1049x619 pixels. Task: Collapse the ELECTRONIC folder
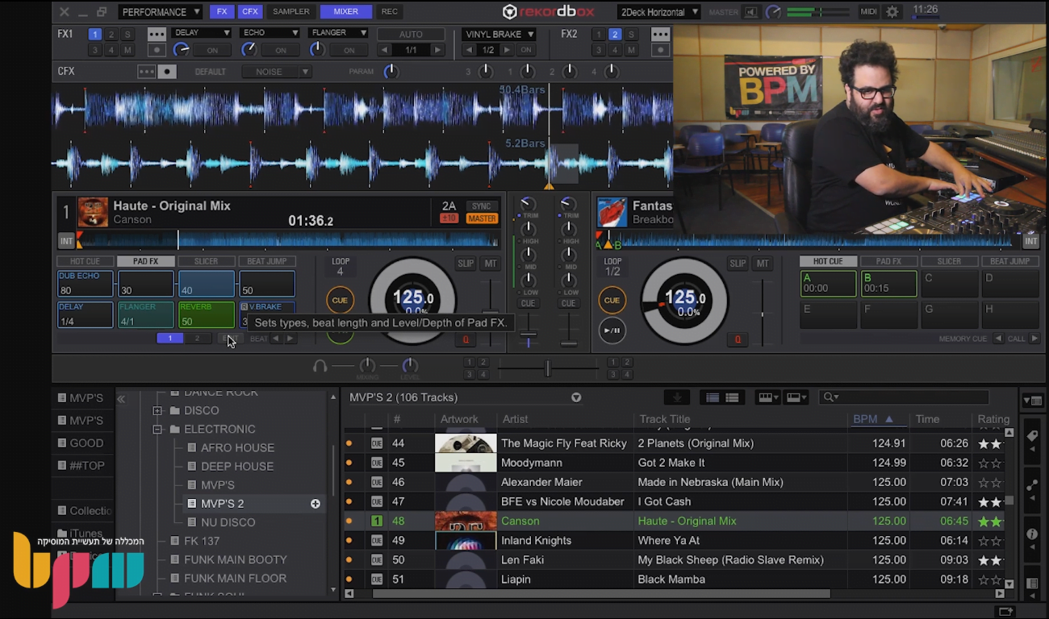tap(157, 430)
